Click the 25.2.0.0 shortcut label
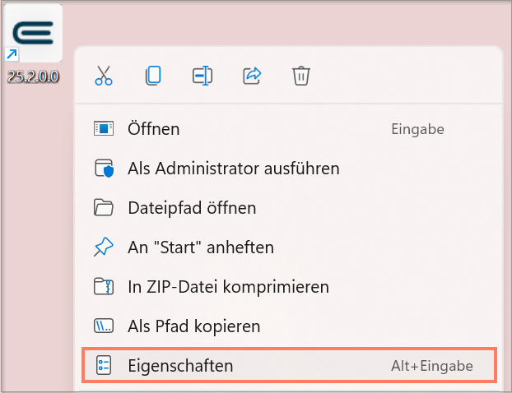 [33, 76]
